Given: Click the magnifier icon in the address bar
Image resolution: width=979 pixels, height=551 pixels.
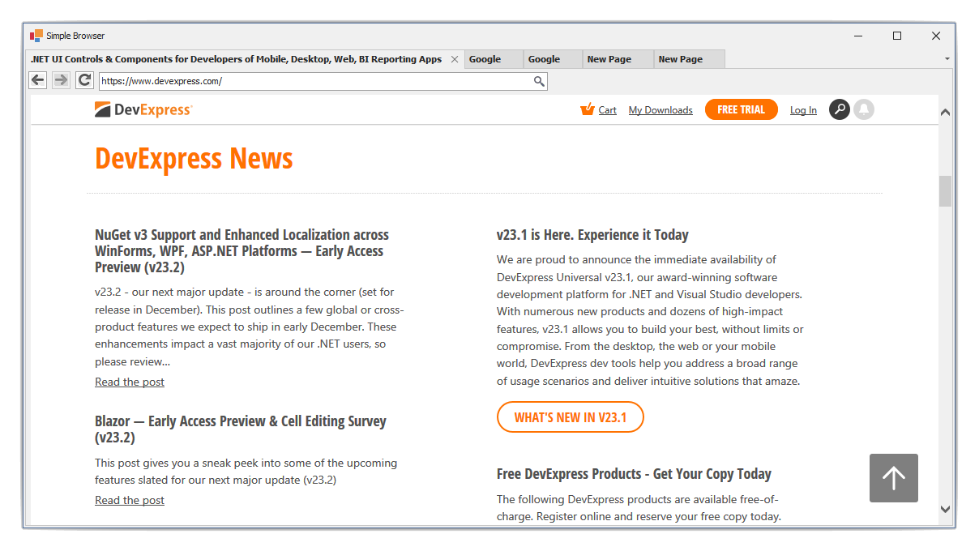Looking at the screenshot, I should click(x=539, y=81).
